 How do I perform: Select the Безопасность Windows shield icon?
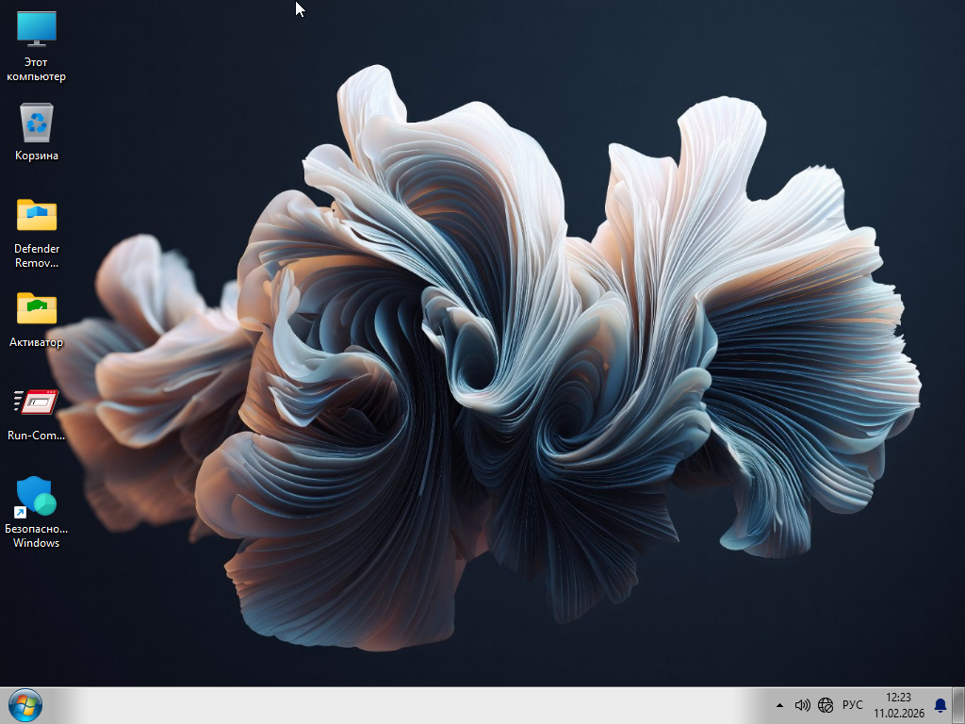(x=37, y=496)
